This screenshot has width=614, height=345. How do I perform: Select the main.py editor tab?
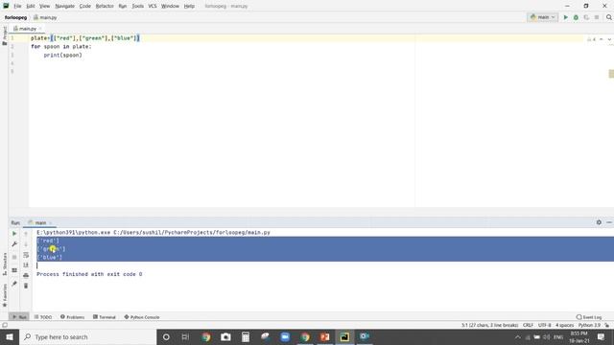(x=27, y=29)
